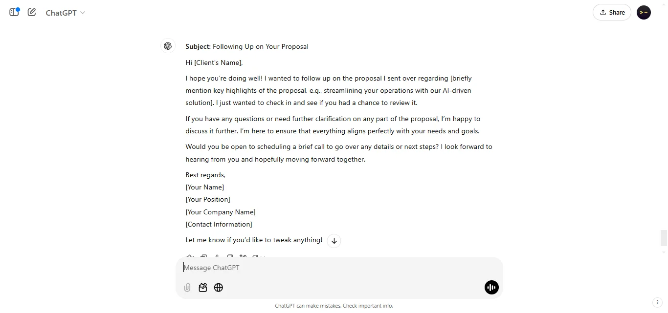Read the message aloud with the speaker icon

coord(190,257)
